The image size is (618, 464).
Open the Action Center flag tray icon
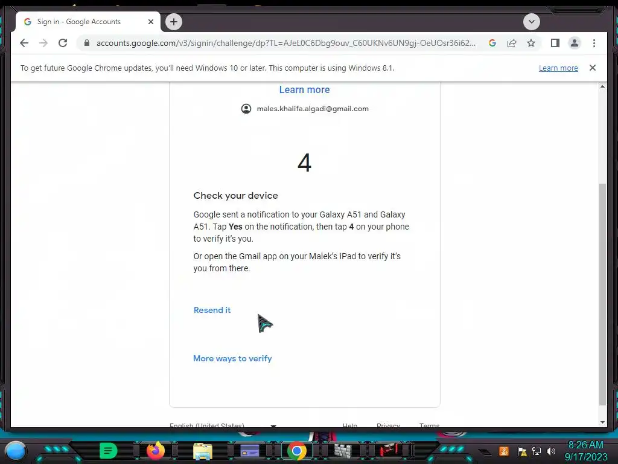click(x=522, y=451)
